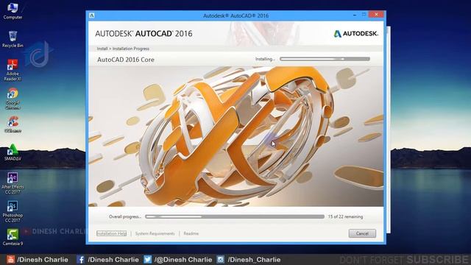Click the Instagram icon in bottom banner
Viewport: 471px width, 265px height.
[221, 259]
